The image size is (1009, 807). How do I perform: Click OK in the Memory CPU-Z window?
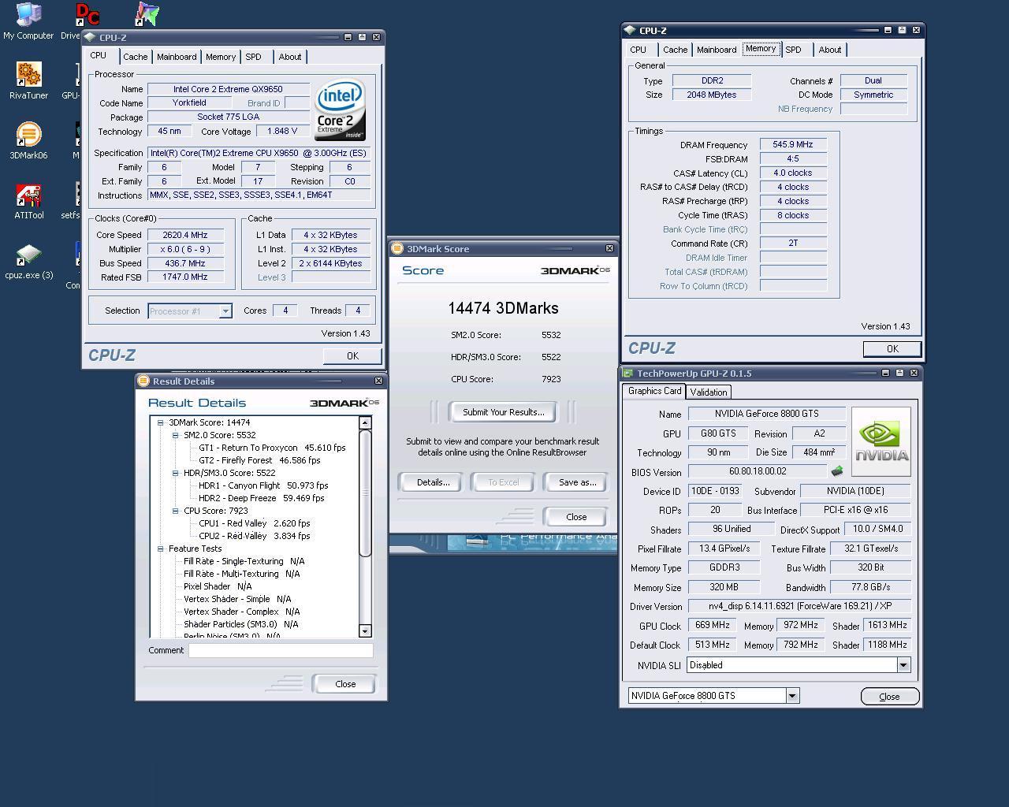click(x=892, y=349)
